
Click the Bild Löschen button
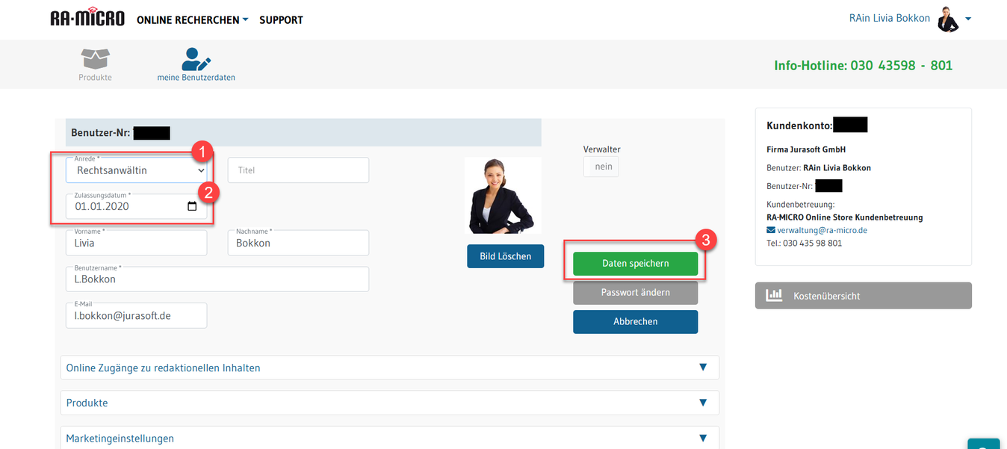click(506, 256)
